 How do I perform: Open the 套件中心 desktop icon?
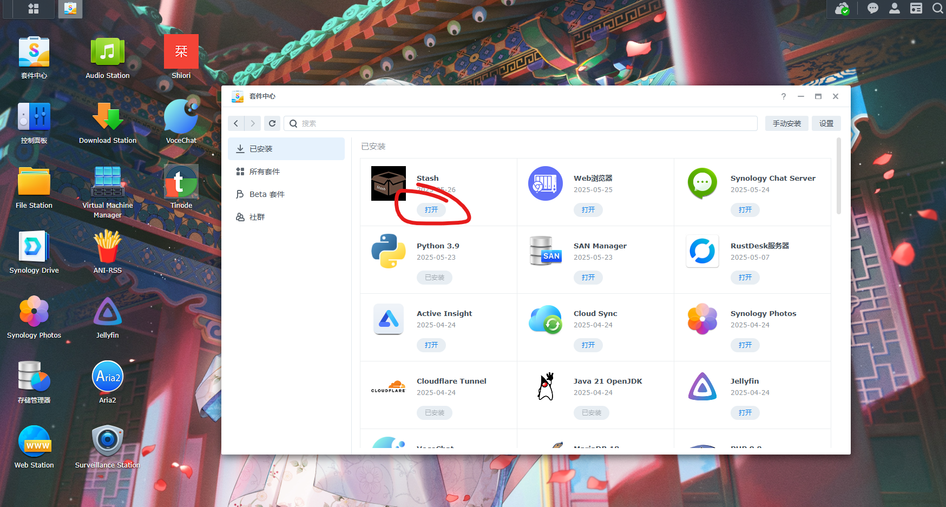click(x=34, y=52)
